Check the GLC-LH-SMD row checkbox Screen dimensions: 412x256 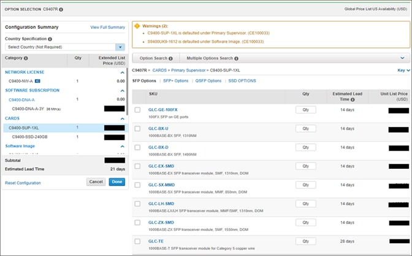137,204
